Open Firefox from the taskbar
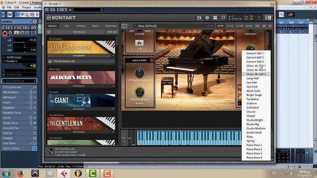 (20, 174)
